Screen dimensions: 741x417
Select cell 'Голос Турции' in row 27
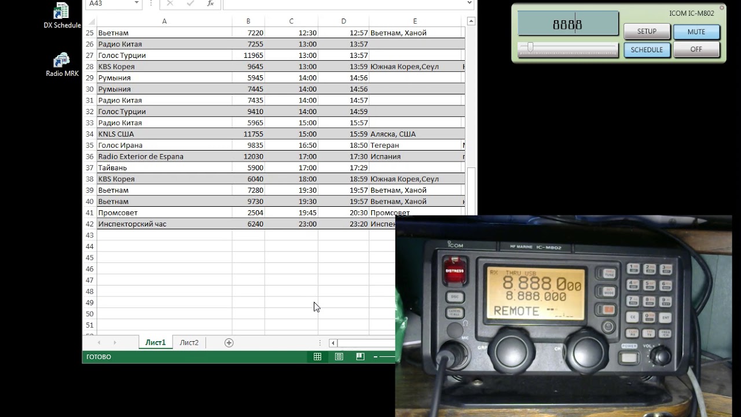coord(164,56)
